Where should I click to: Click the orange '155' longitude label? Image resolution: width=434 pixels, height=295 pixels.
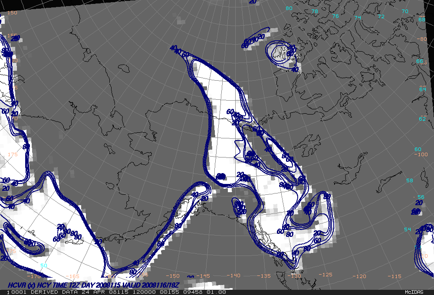[x=12, y=36]
